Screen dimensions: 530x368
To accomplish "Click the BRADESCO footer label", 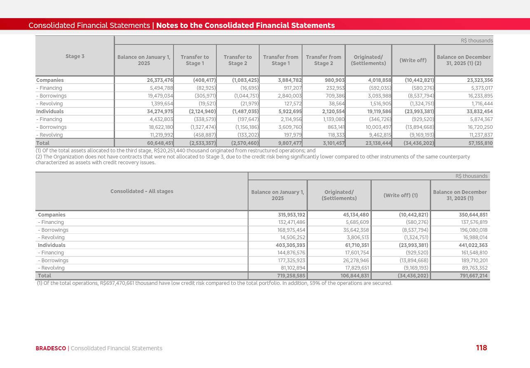I will click(x=51, y=348).
